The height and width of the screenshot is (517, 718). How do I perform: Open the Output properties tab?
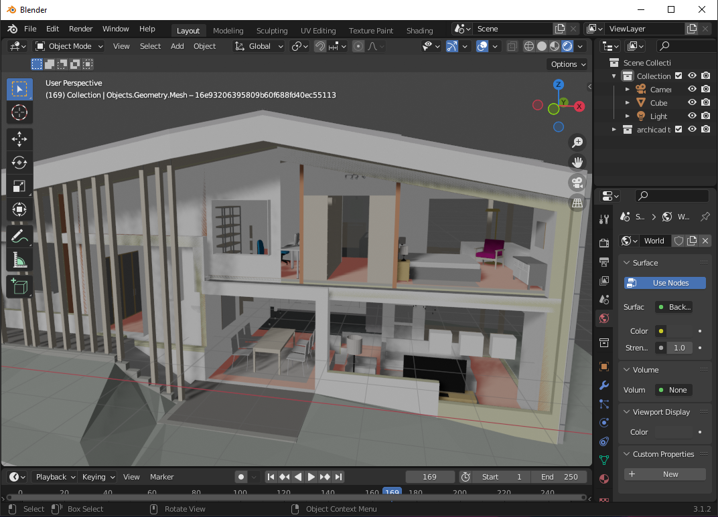point(604,262)
